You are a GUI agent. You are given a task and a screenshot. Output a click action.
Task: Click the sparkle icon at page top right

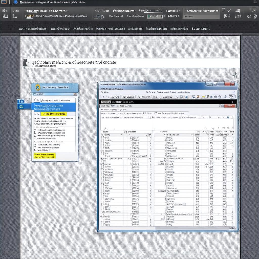235,75
